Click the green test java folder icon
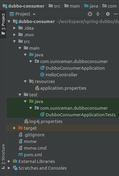Screen dimensions: 119x176 31,101
